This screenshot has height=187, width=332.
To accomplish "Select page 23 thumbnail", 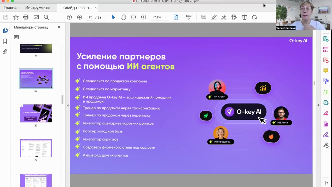I will click(x=36, y=113).
